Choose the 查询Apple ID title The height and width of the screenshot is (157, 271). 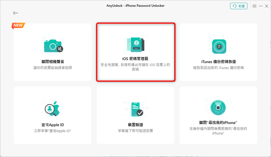(53, 125)
